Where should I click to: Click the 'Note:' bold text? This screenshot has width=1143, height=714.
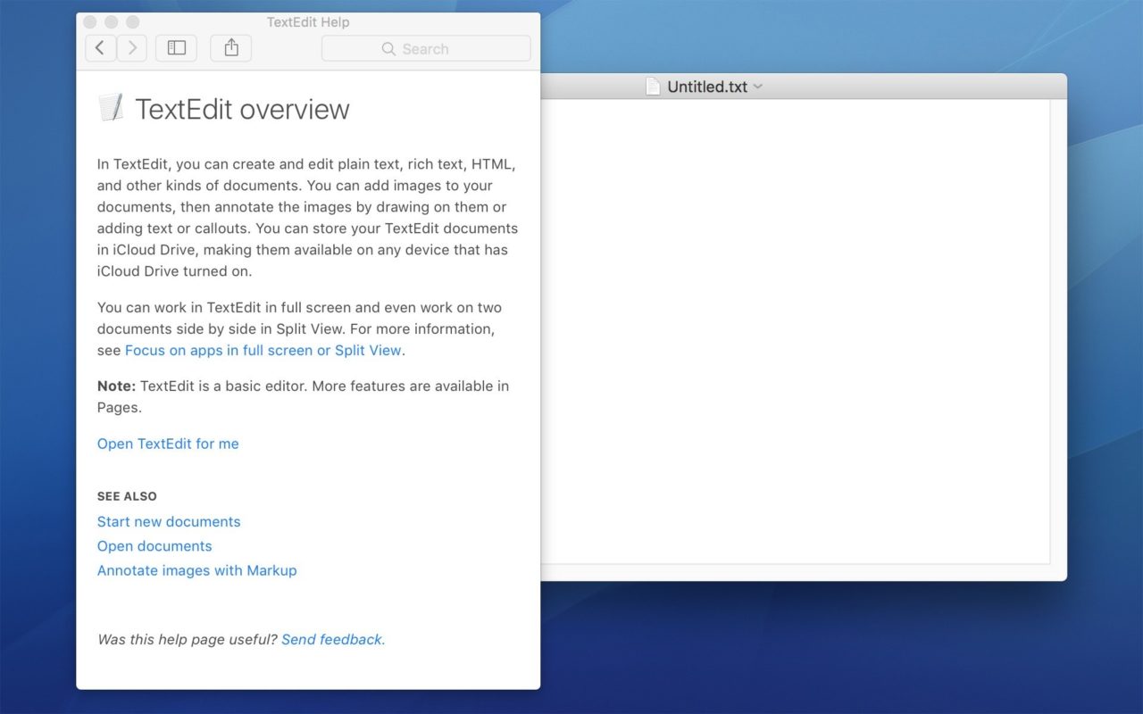[x=116, y=386]
